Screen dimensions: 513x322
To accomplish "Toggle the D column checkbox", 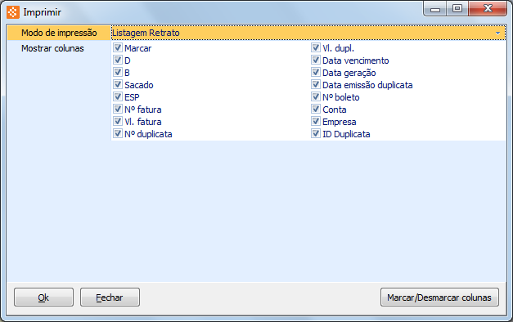I will [118, 60].
